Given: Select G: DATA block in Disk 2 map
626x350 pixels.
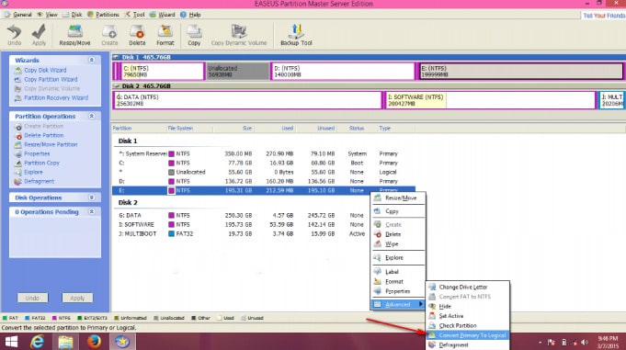Looking at the screenshot, I should coord(247,100).
